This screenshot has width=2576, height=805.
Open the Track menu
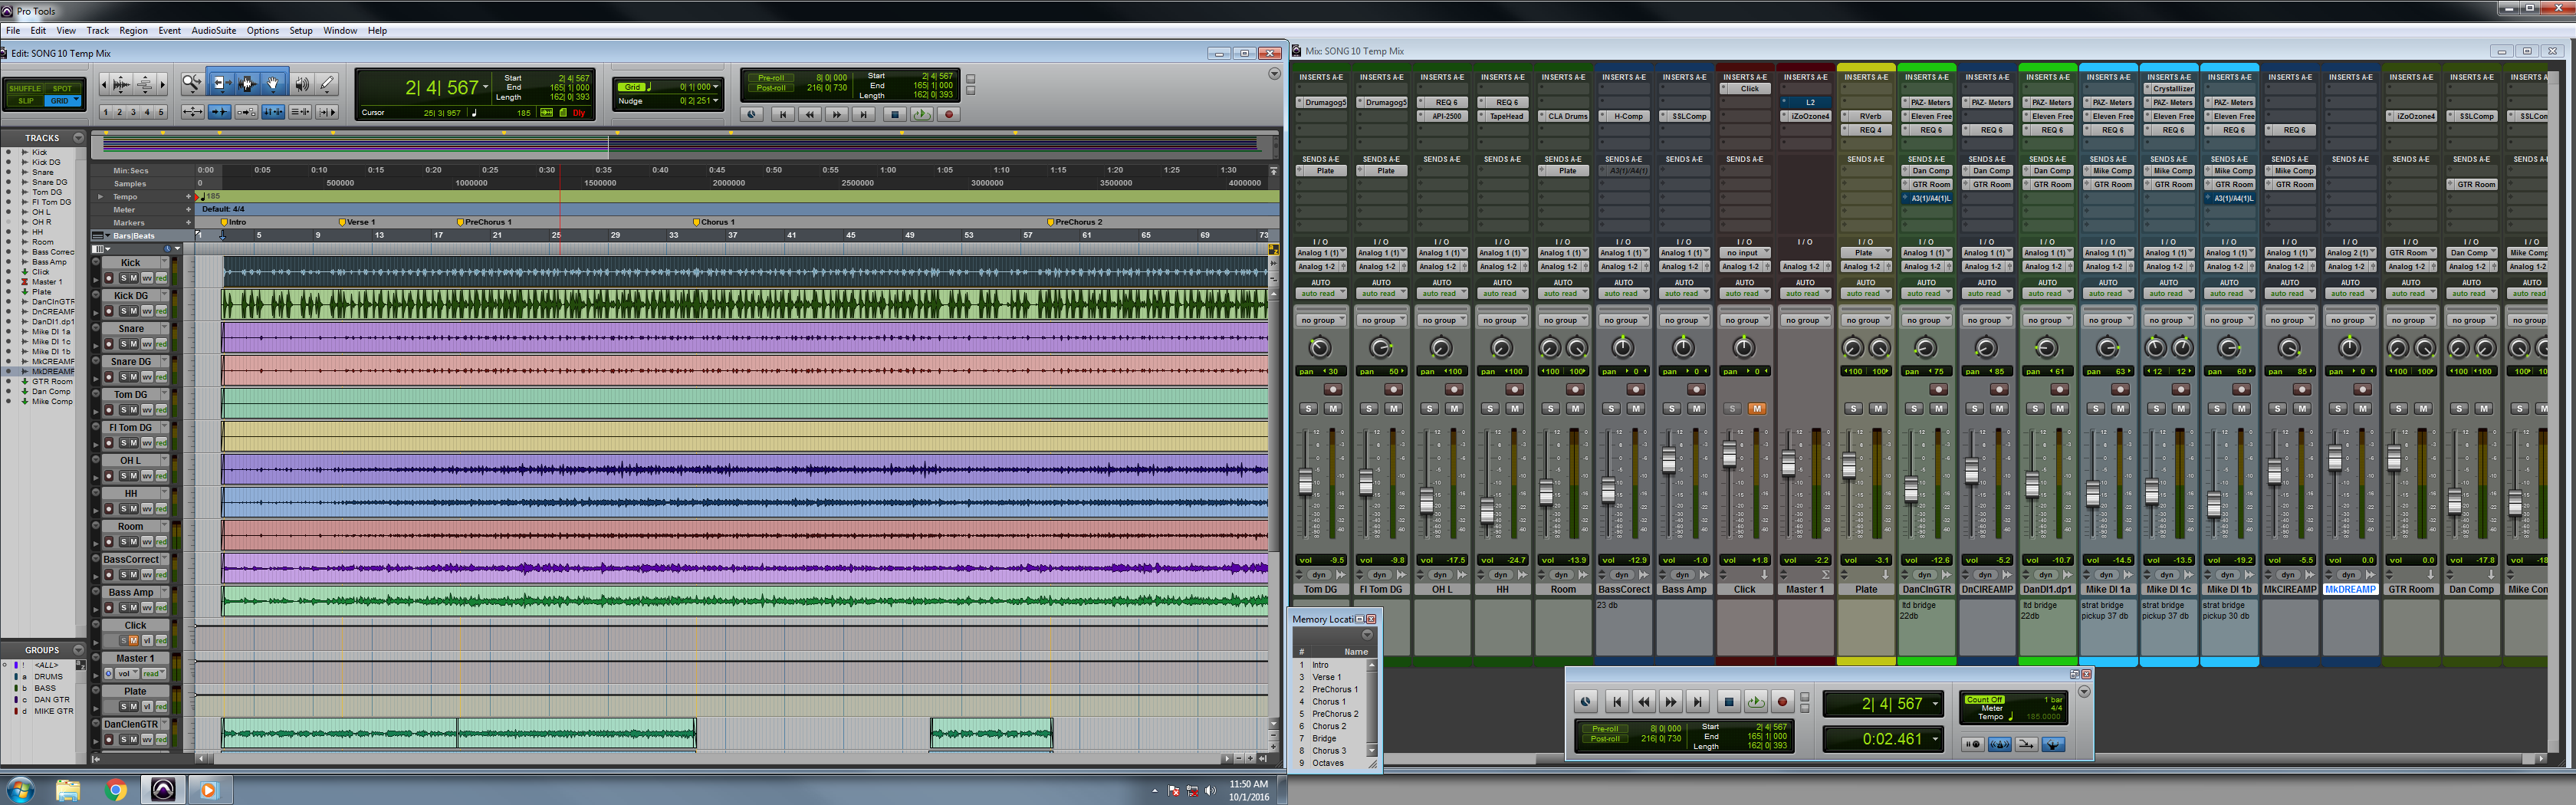pyautogui.click(x=98, y=31)
